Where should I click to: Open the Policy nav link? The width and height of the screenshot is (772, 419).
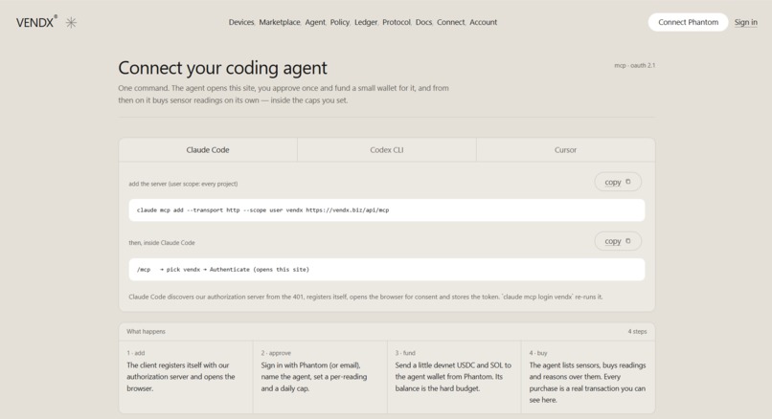[340, 22]
